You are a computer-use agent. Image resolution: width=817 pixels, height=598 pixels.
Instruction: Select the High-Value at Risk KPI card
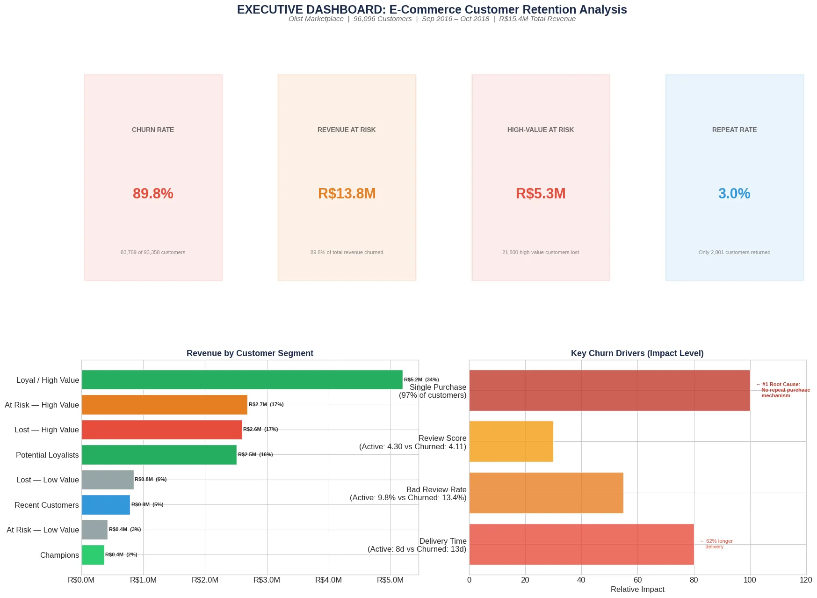541,177
